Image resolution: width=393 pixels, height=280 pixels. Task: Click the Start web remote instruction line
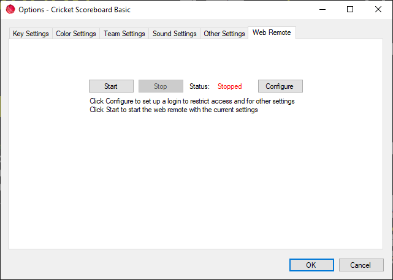point(174,110)
